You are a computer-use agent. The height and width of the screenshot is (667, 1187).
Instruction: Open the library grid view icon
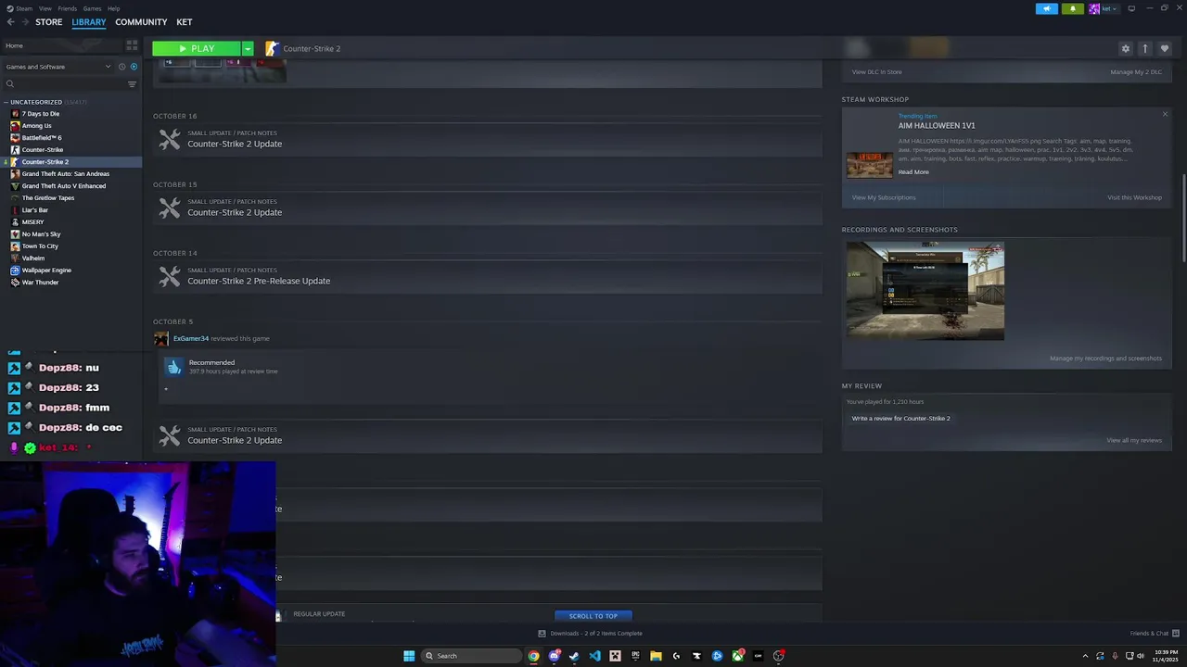[x=132, y=44]
